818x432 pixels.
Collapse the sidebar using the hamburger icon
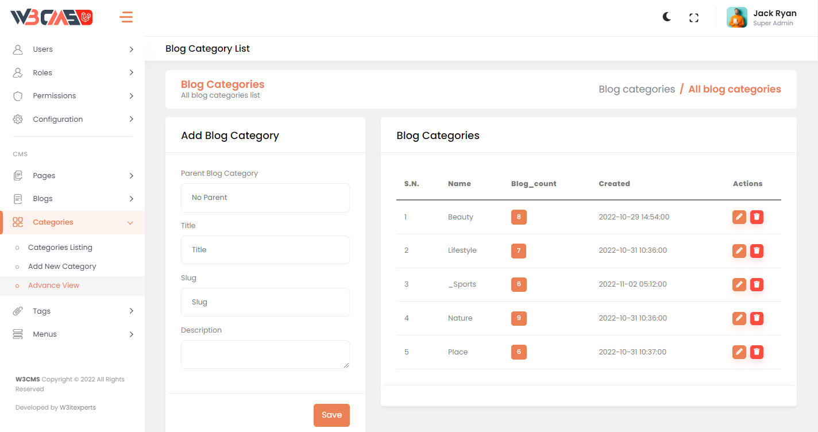[126, 17]
